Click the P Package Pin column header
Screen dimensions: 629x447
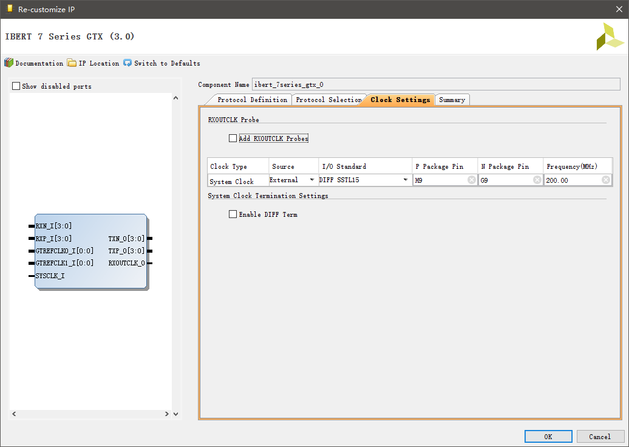[x=445, y=166]
